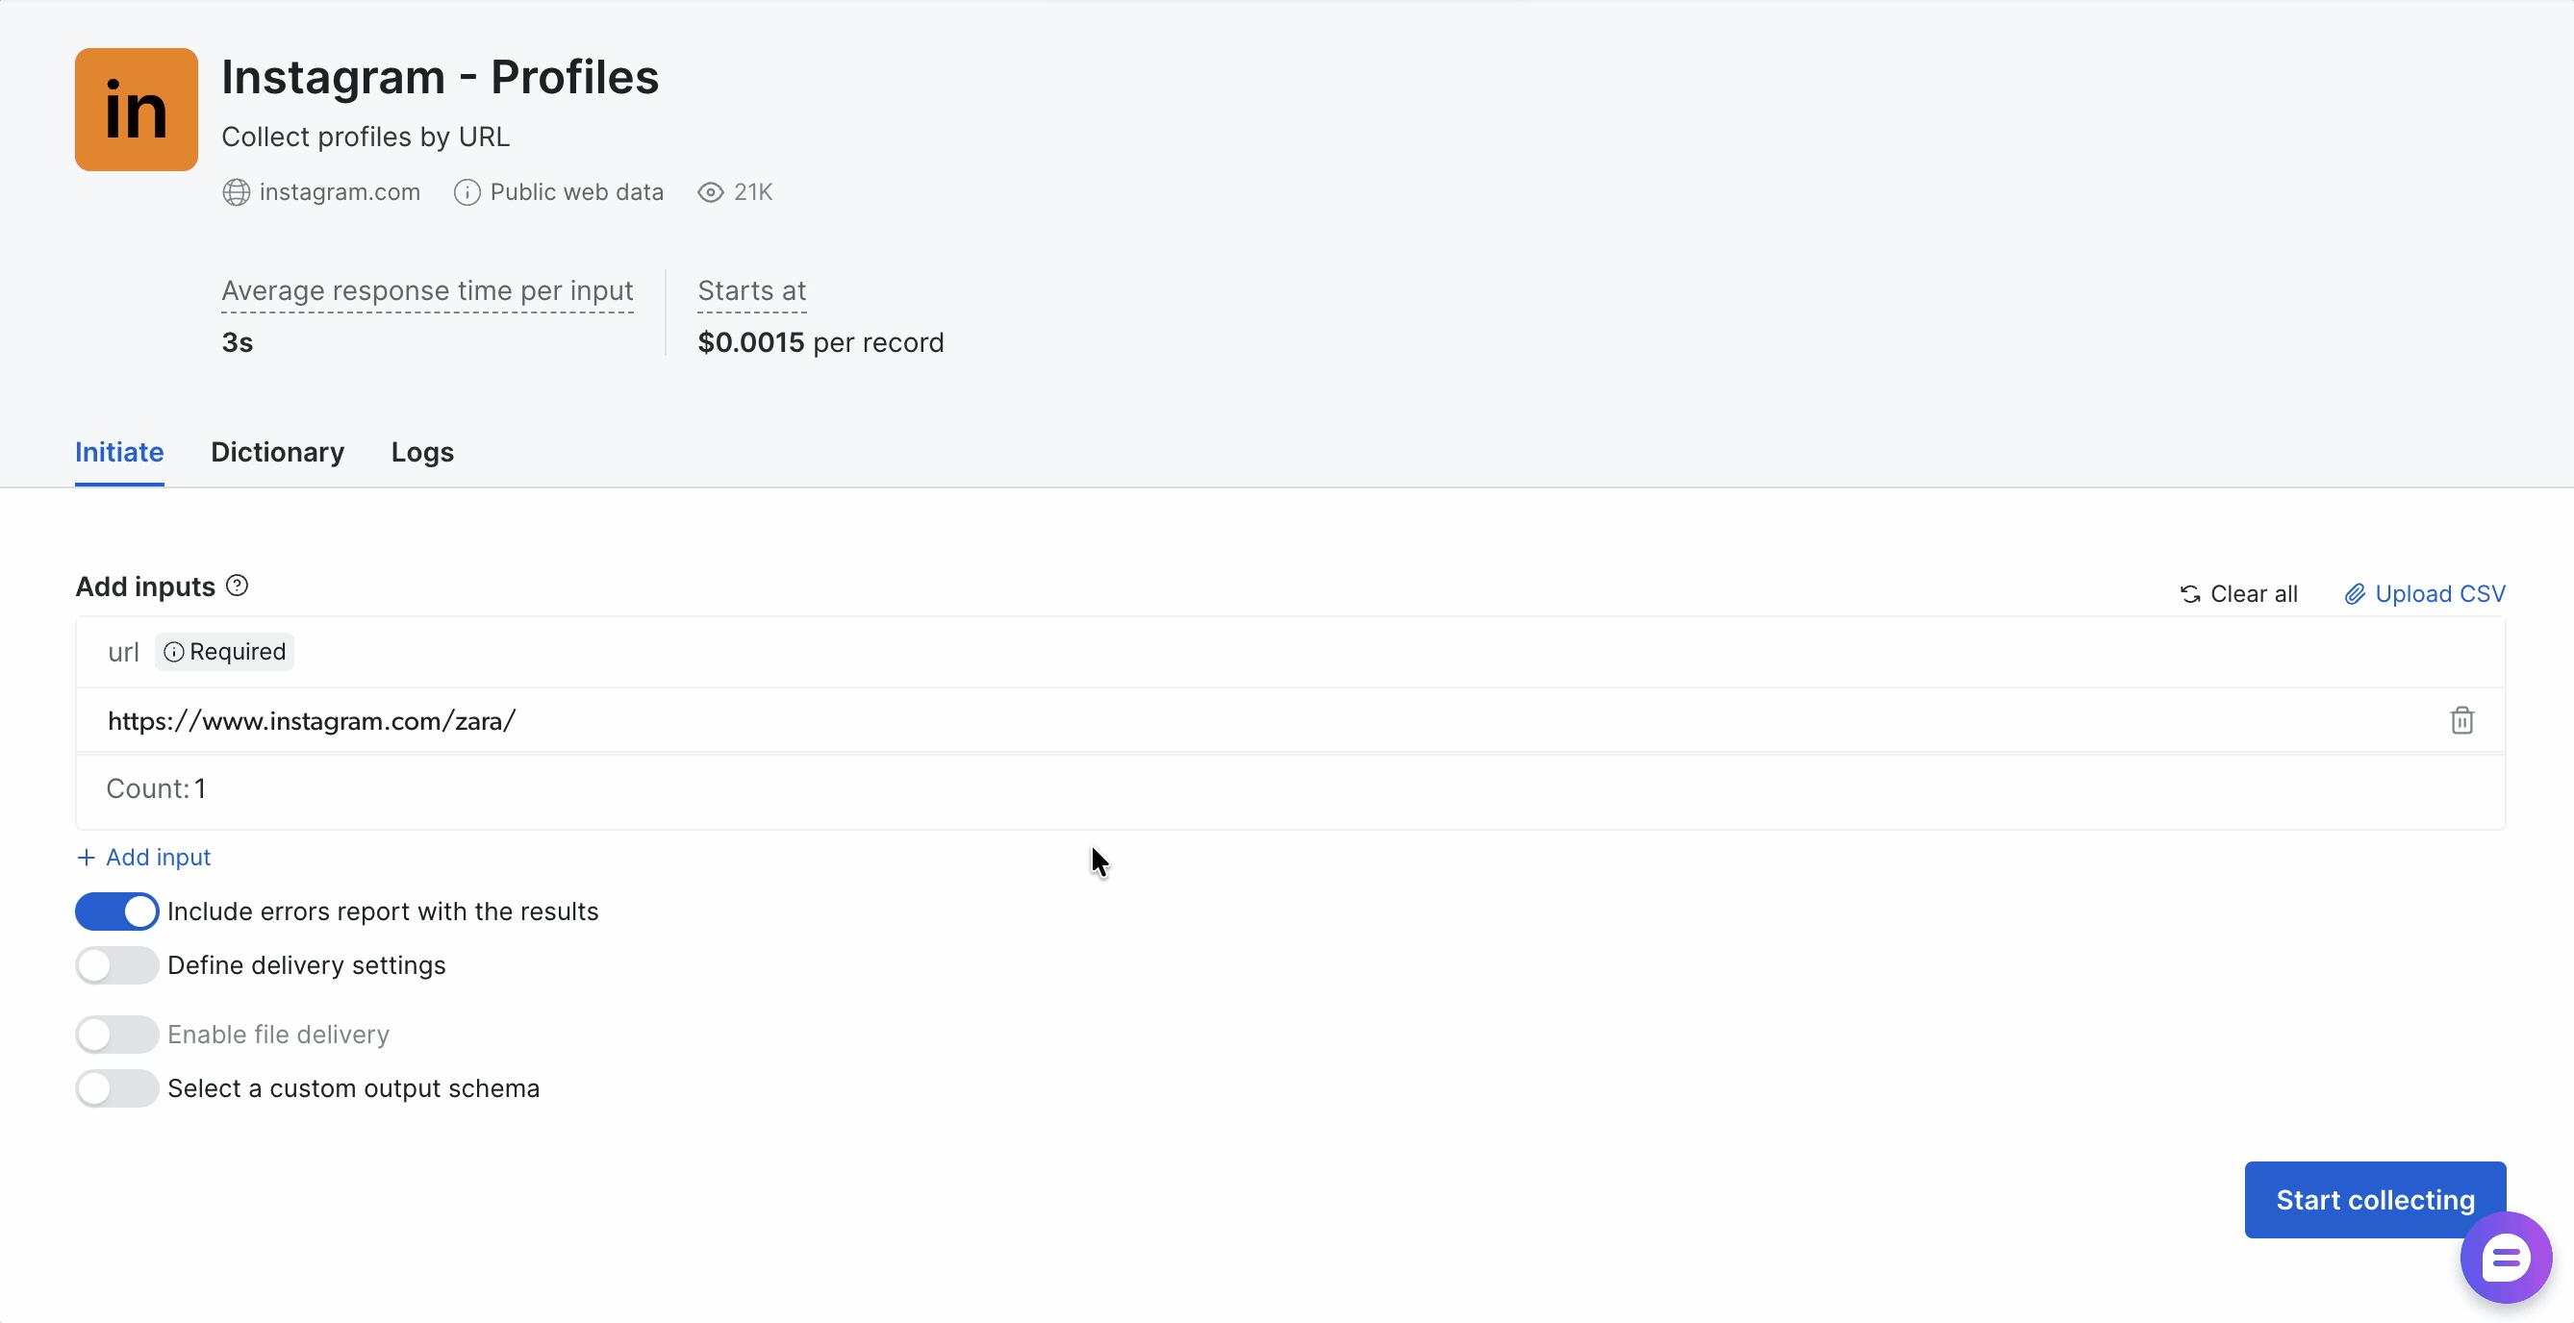The image size is (2574, 1323).
Task: Delete the zara URL row with trash icon
Action: [2462, 720]
